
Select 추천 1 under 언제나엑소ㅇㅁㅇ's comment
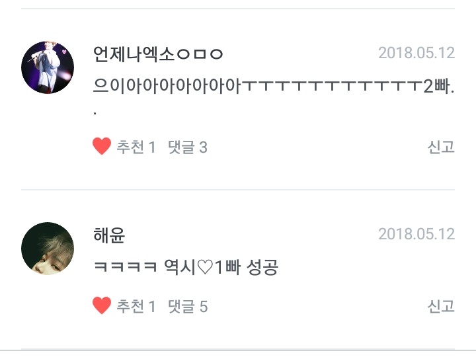136,147
